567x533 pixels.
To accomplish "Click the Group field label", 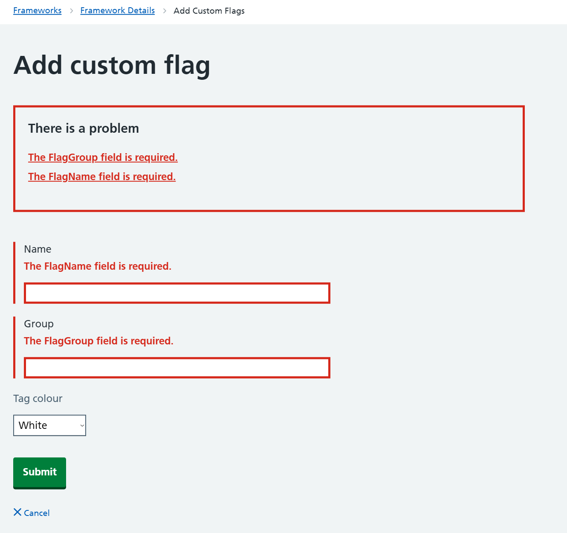I will click(39, 324).
